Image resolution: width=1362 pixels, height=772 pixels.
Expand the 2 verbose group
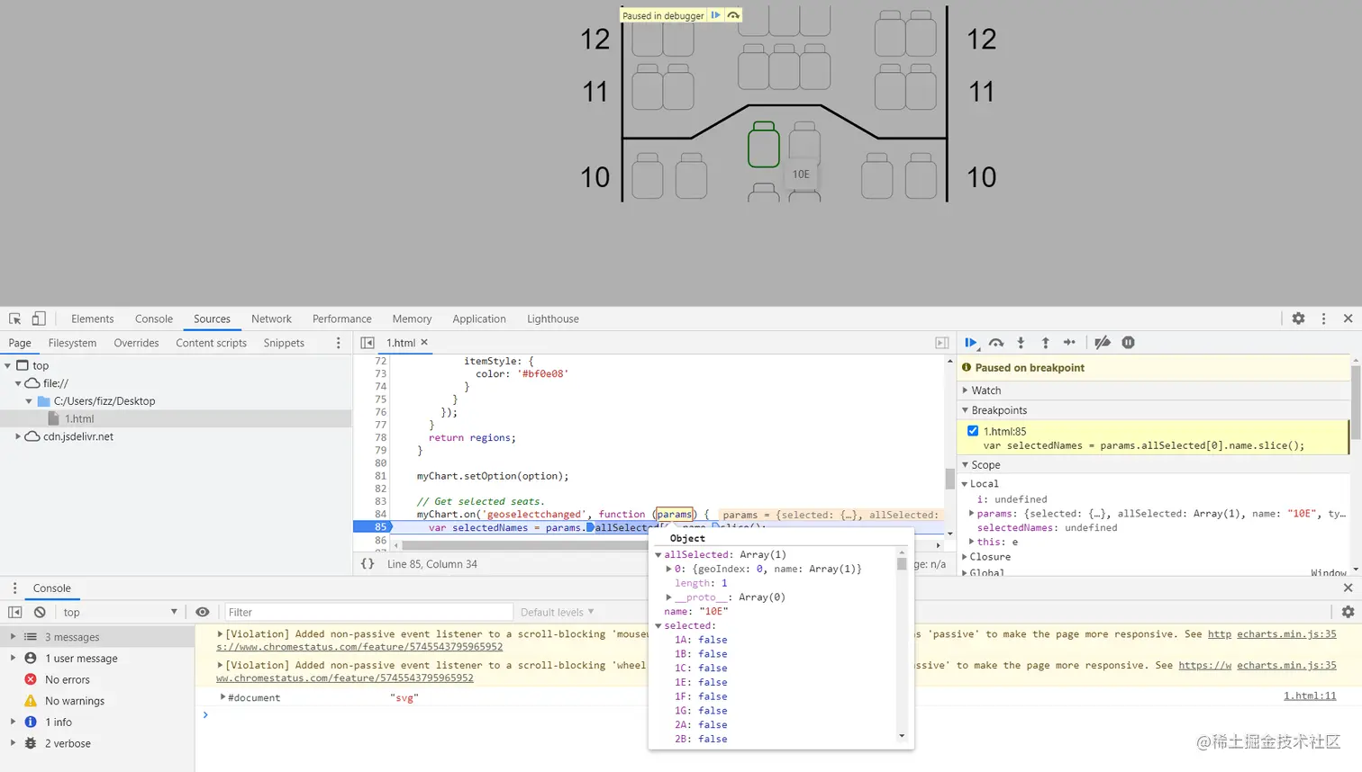pos(13,743)
